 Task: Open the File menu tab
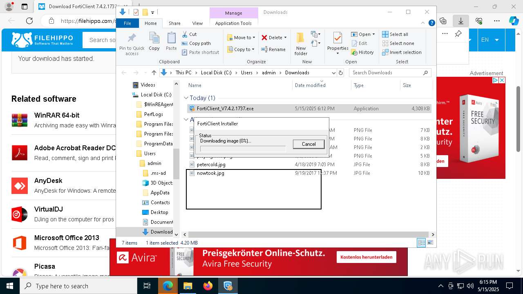tap(127, 23)
